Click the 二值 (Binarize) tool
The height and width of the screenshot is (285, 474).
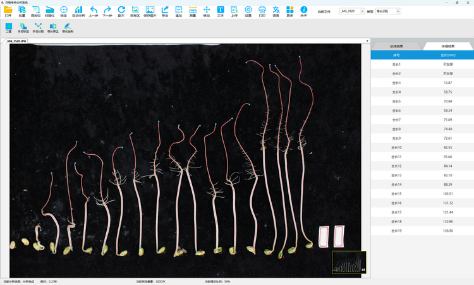(x=8, y=27)
